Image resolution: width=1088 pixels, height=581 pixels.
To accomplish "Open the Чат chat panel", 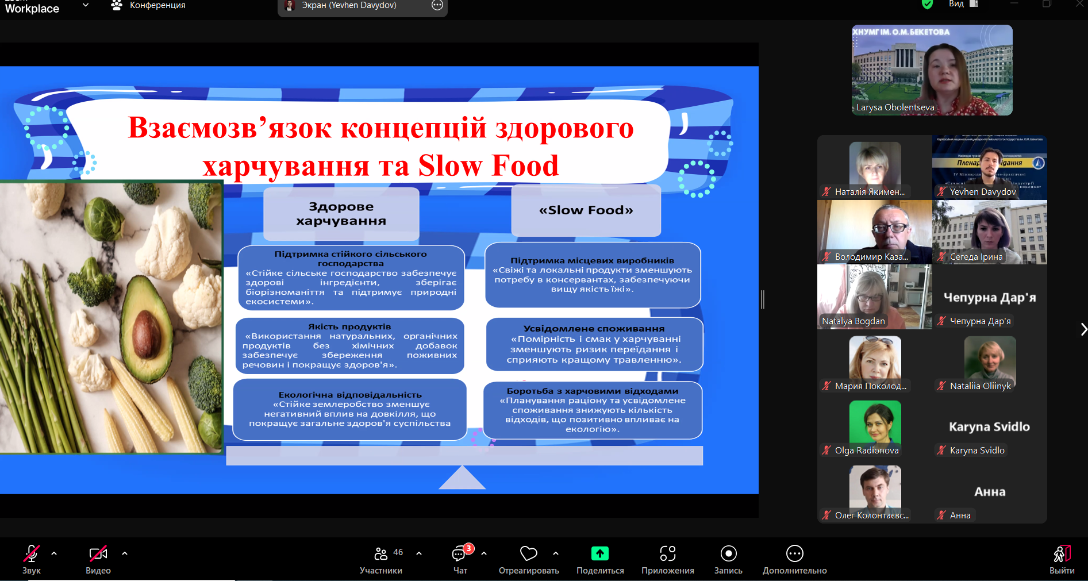I will 460,559.
